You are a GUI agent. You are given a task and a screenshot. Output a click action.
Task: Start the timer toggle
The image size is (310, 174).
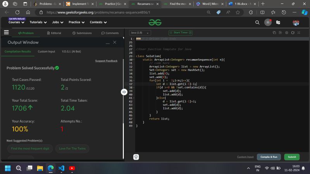click(x=179, y=33)
